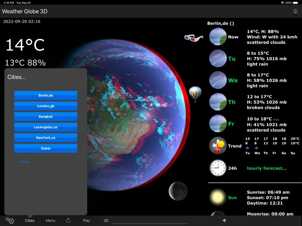Tap the hot air balloon icon
The width and height of the screenshot is (302, 226).
tap(195, 94)
